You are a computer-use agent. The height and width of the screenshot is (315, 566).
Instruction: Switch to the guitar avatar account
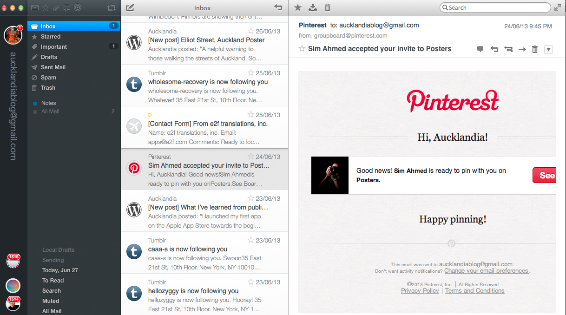click(x=13, y=35)
